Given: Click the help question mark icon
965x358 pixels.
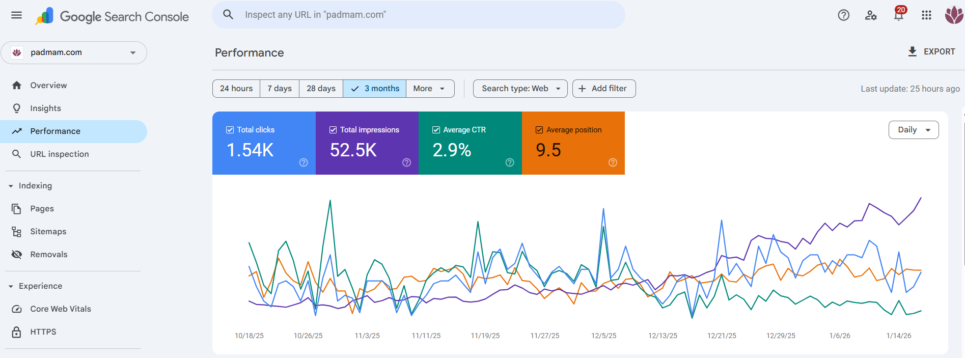Looking at the screenshot, I should point(843,15).
